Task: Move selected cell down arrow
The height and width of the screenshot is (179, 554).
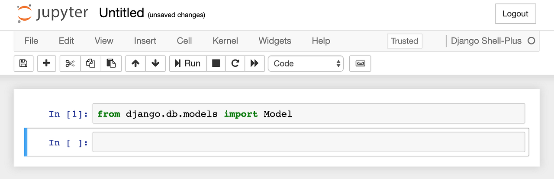Action: tap(155, 63)
